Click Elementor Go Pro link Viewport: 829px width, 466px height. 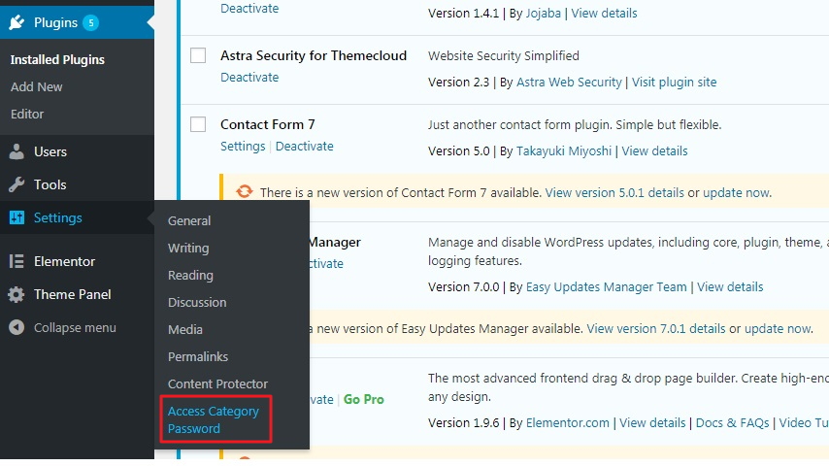[x=363, y=399]
